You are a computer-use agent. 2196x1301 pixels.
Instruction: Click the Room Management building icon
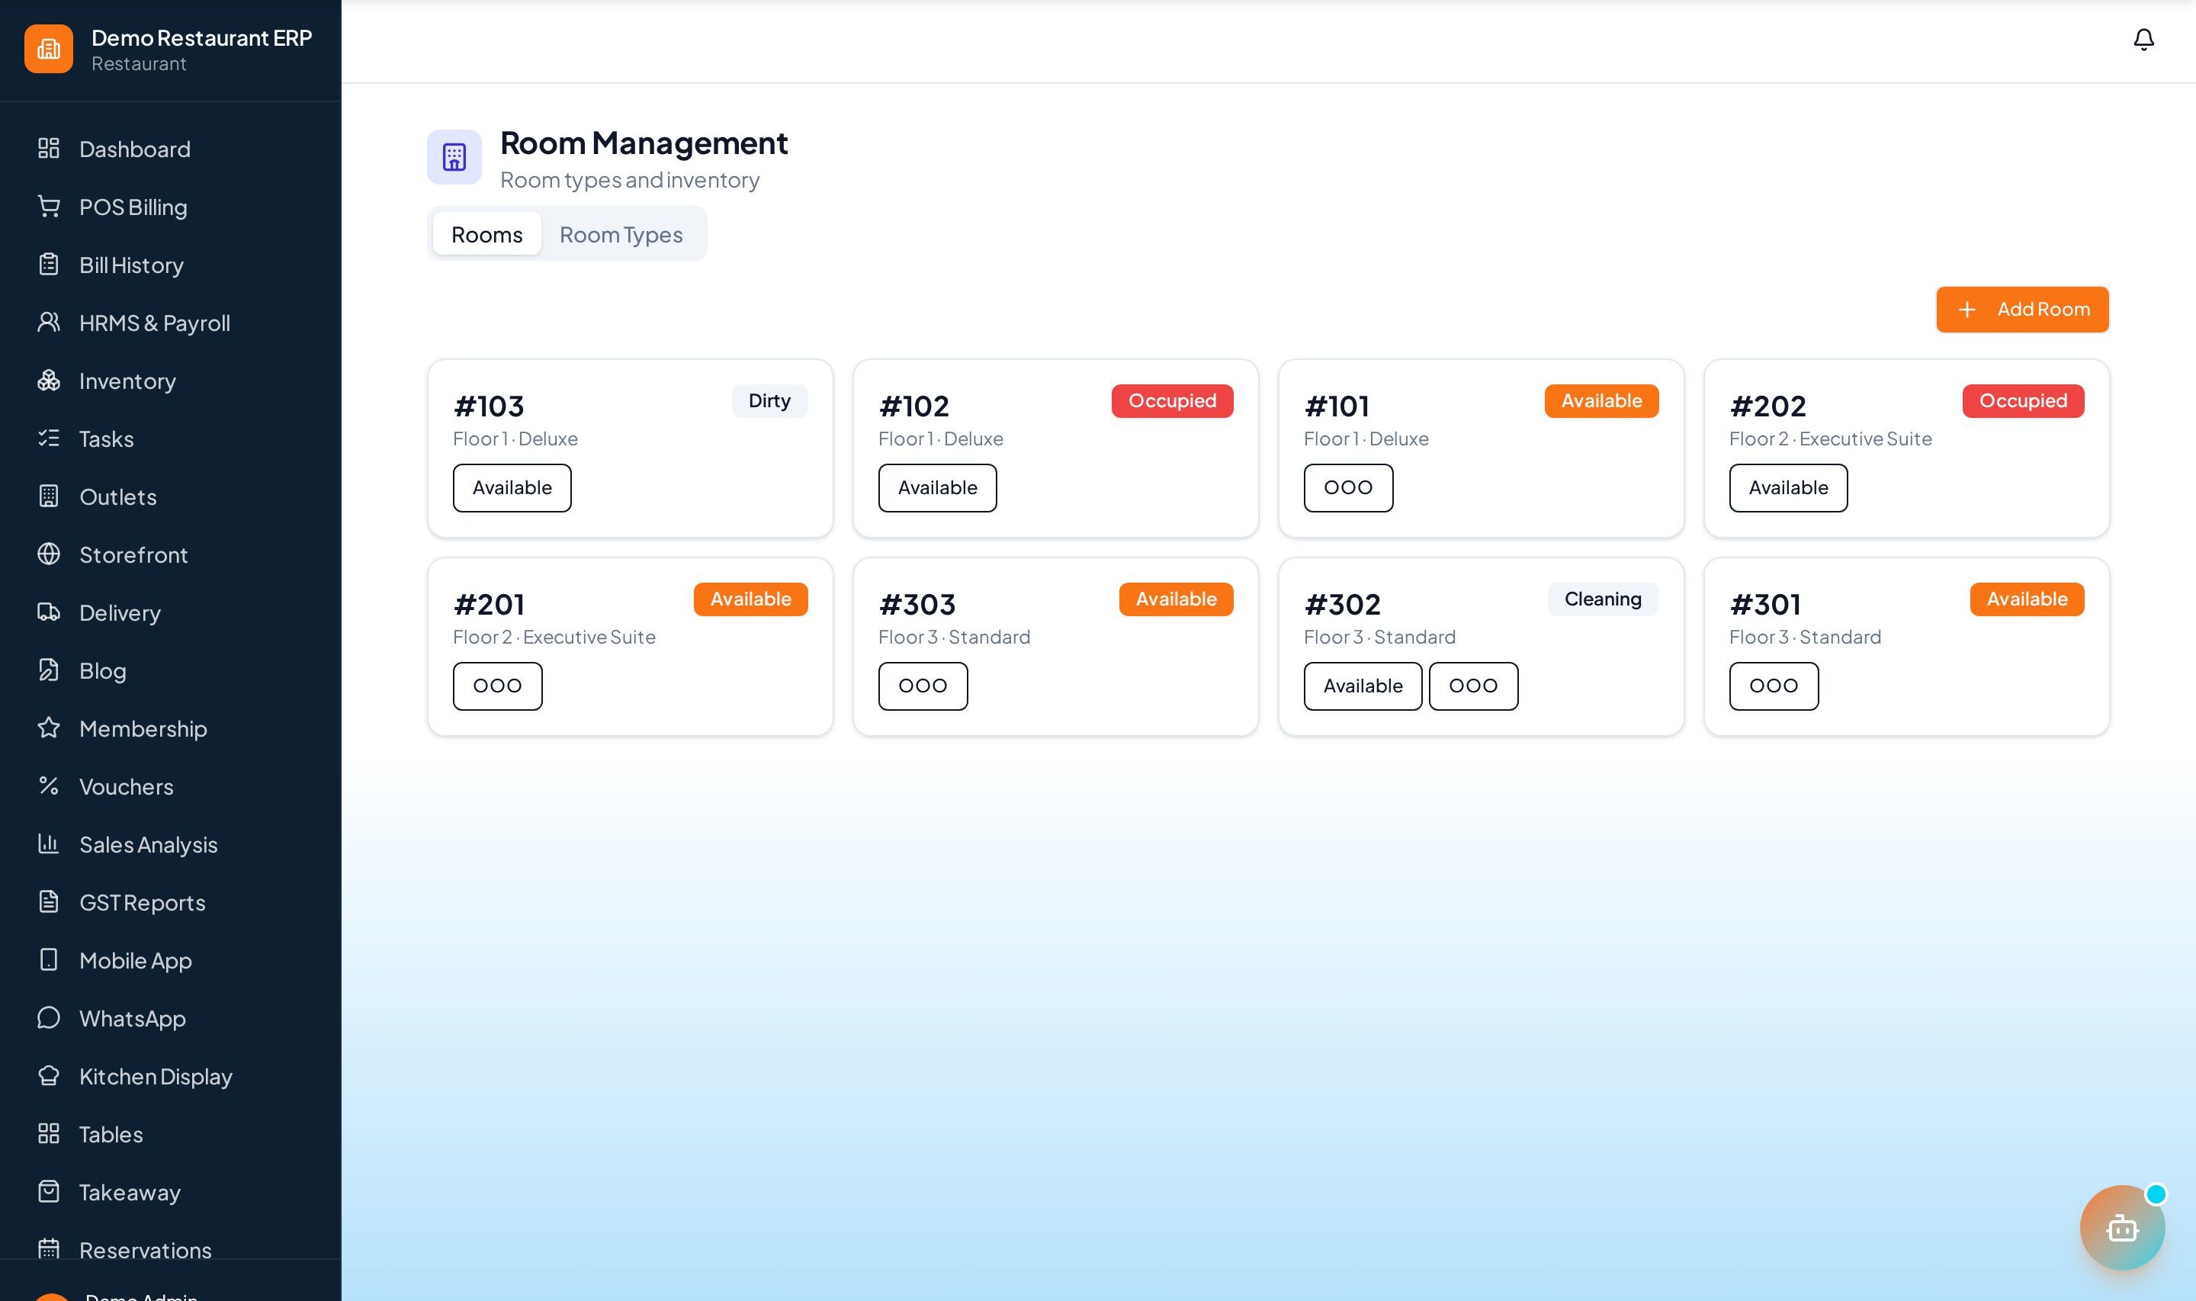(x=454, y=157)
